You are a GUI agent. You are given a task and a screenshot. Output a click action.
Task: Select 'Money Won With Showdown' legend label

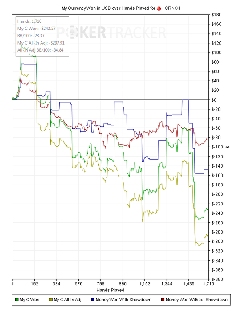pos(123,300)
